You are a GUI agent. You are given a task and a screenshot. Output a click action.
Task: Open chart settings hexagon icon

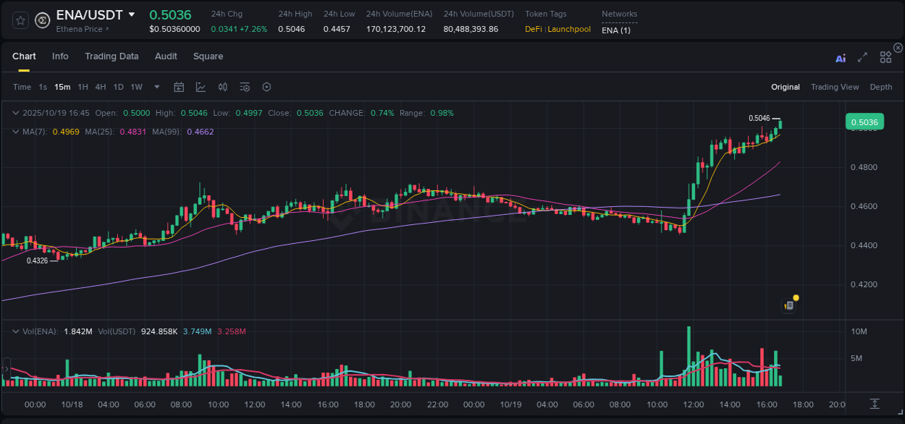coord(266,86)
